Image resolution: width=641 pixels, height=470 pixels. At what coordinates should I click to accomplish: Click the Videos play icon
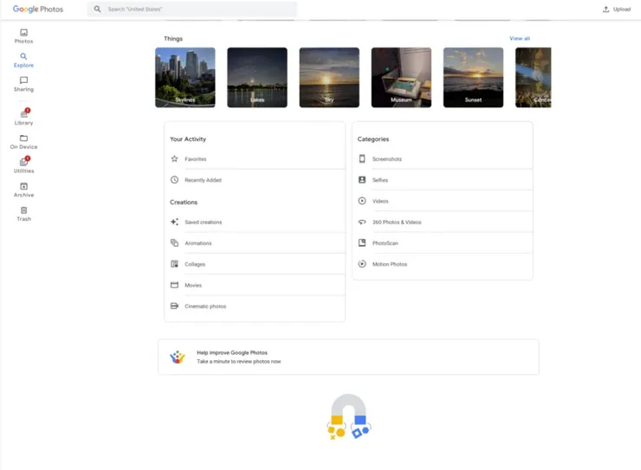pyautogui.click(x=362, y=201)
